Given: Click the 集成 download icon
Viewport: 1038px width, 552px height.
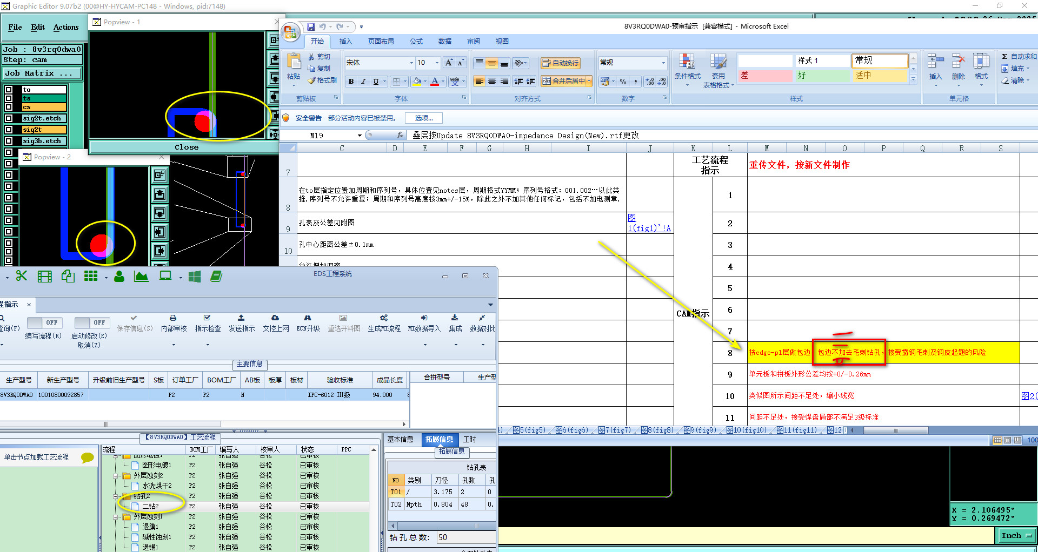Looking at the screenshot, I should [x=455, y=318].
